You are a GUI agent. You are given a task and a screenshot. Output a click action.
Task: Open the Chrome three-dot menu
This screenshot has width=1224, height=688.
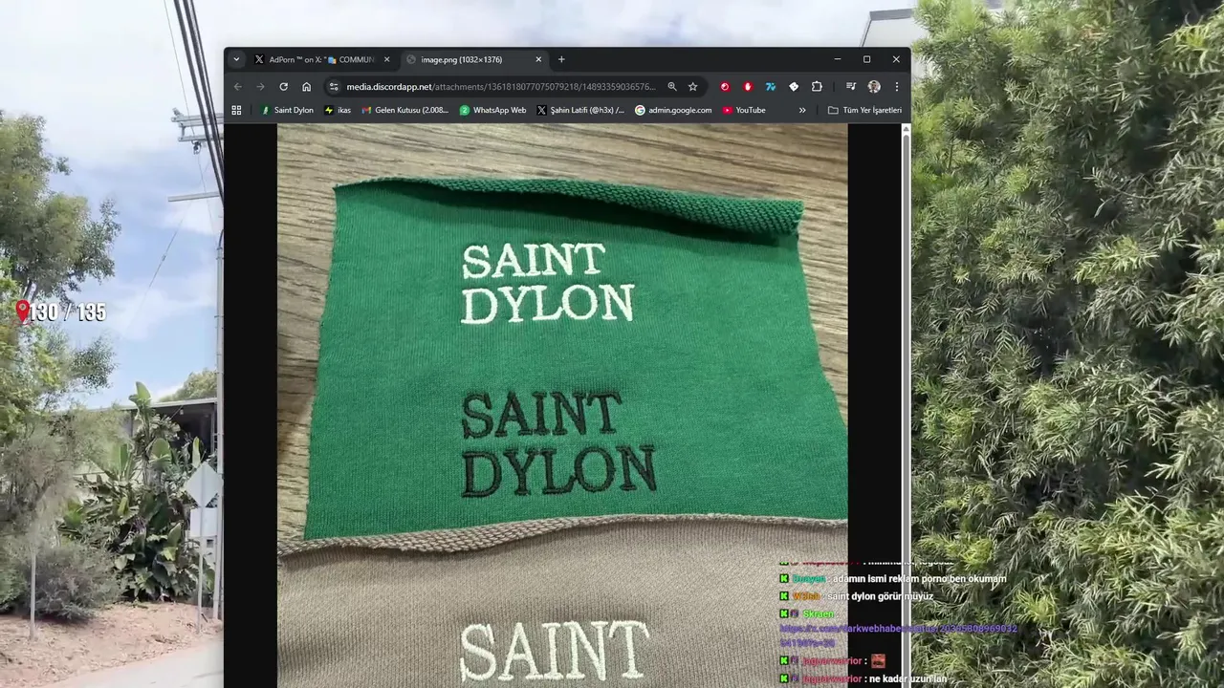click(896, 86)
